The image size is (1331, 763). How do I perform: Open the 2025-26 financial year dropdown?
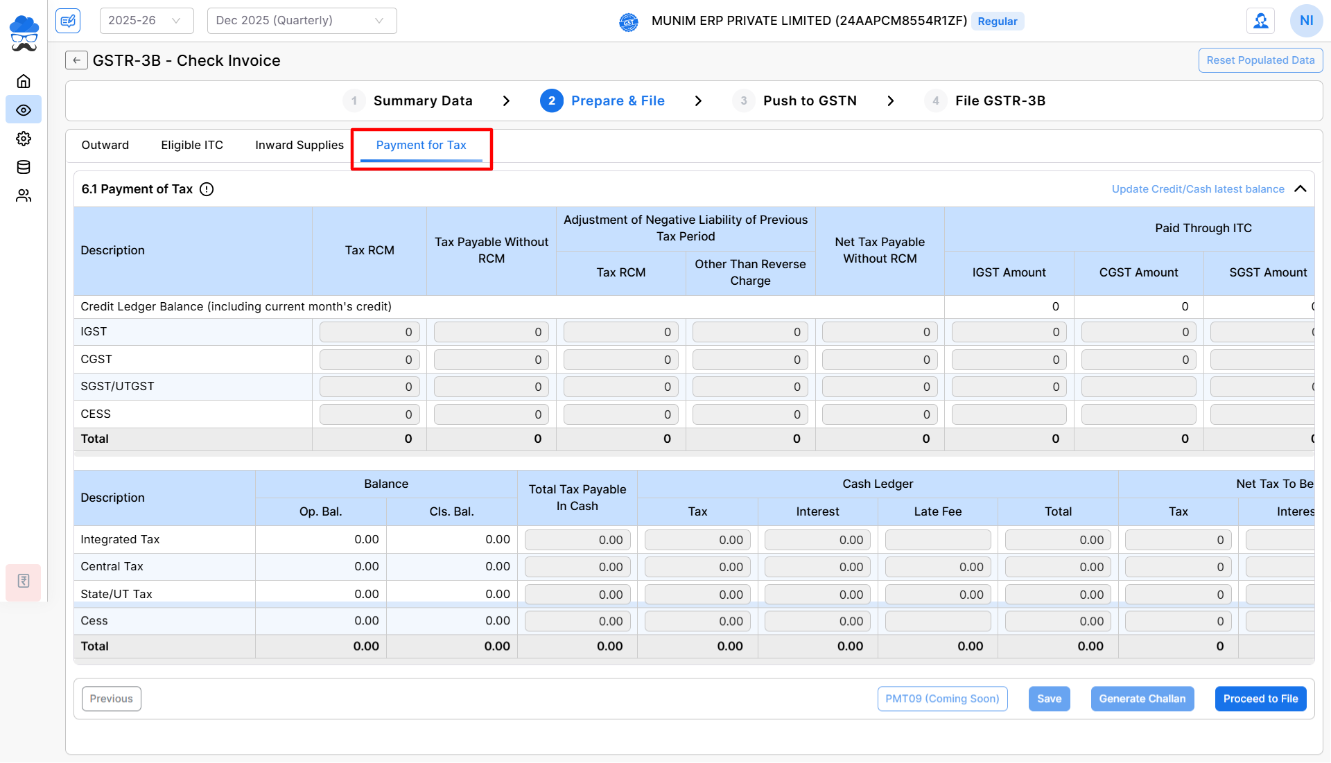[x=146, y=21]
